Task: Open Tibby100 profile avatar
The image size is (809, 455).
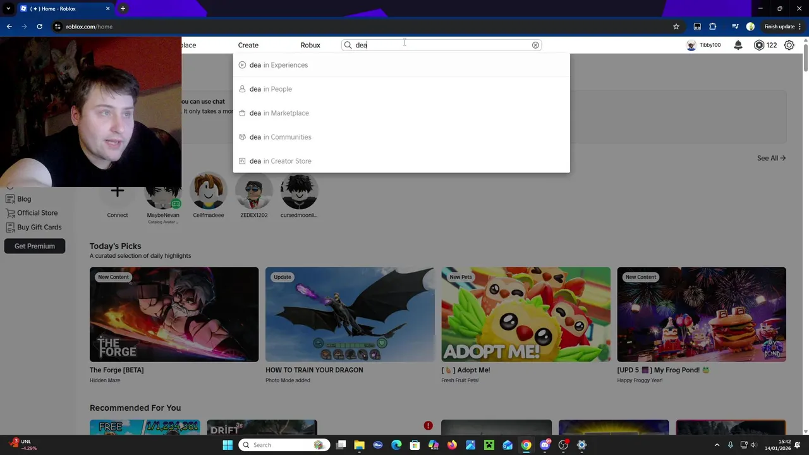Action: (691, 45)
